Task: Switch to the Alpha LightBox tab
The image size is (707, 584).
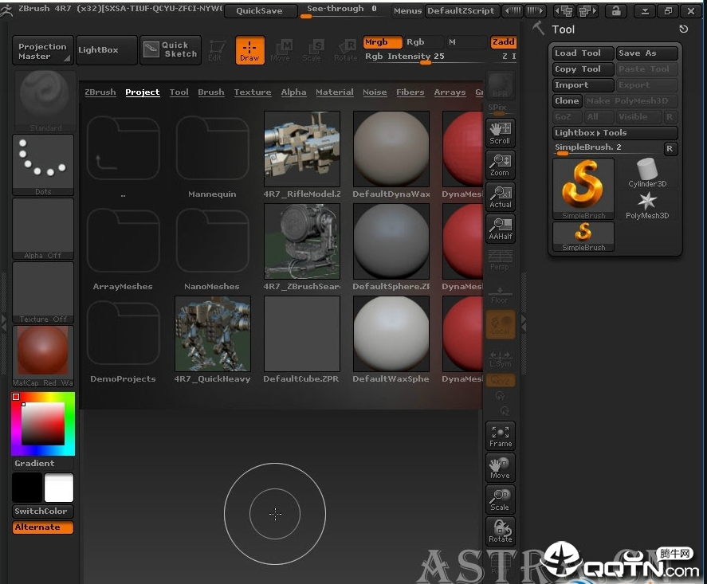Action: (293, 92)
